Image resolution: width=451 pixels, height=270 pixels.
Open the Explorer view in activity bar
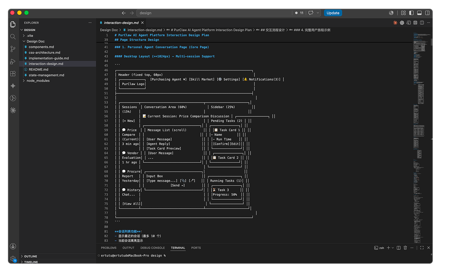coord(13,25)
